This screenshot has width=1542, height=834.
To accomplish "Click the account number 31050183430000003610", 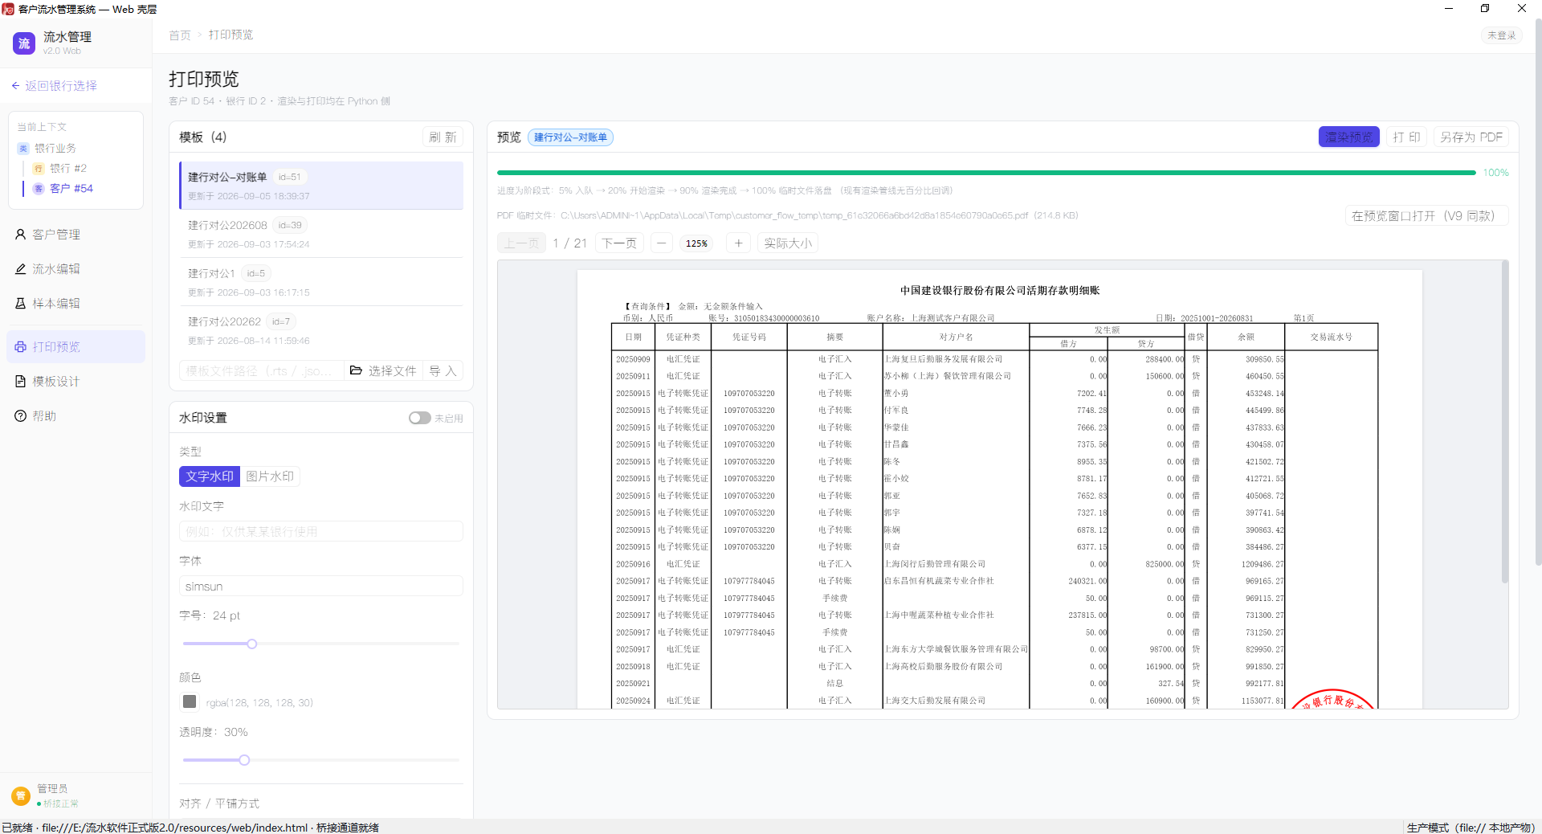I will [x=777, y=318].
